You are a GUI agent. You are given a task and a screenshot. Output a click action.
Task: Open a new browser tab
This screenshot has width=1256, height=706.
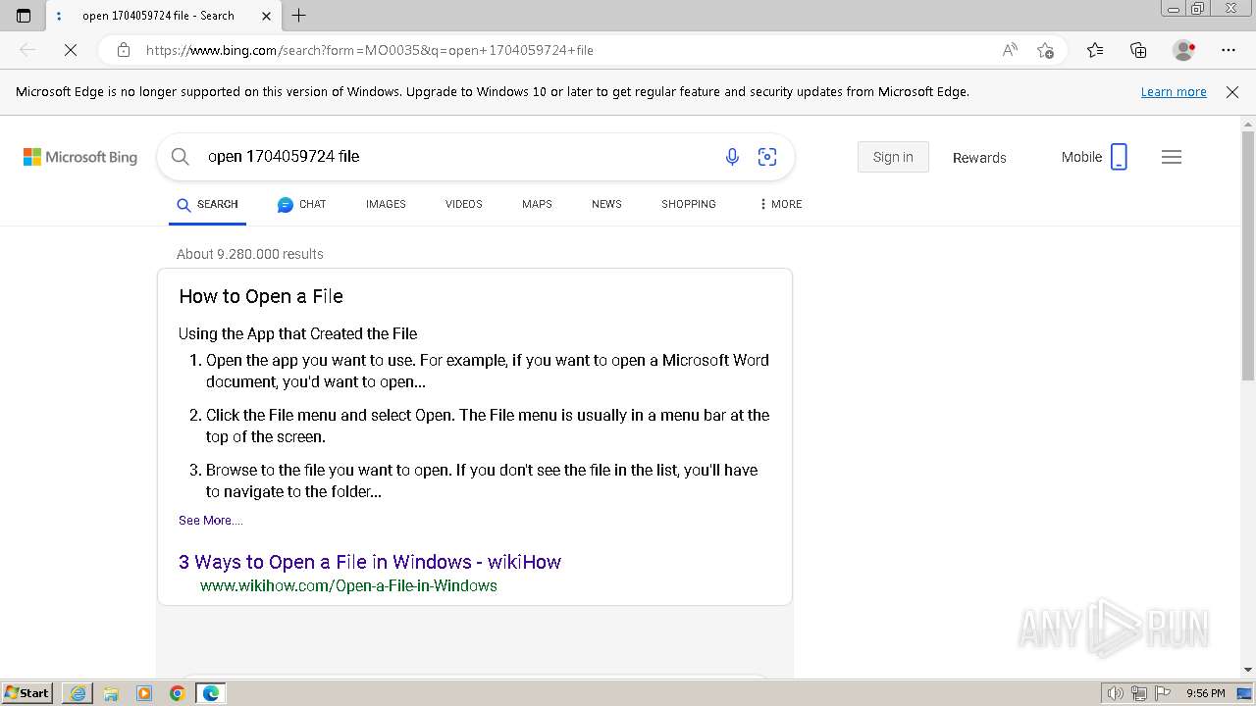pyautogui.click(x=299, y=16)
